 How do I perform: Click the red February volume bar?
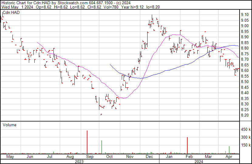187,146
